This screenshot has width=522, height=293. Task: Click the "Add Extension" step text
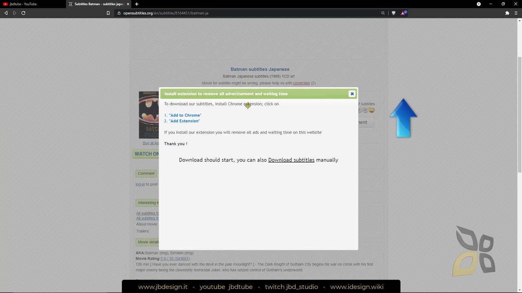click(x=184, y=121)
